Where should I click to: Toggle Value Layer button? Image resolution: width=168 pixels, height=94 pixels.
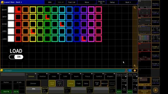click(52, 83)
